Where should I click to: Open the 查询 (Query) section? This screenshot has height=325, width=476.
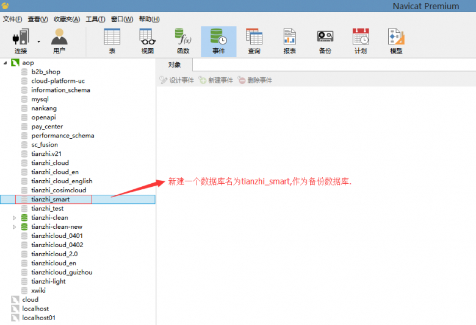click(254, 41)
